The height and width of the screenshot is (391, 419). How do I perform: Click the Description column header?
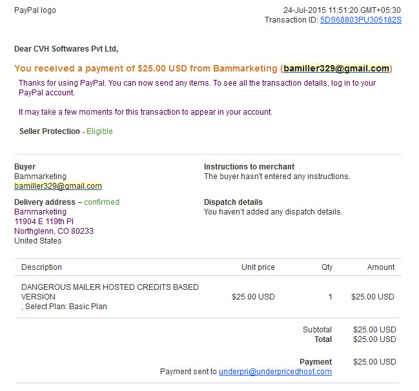[x=41, y=267]
